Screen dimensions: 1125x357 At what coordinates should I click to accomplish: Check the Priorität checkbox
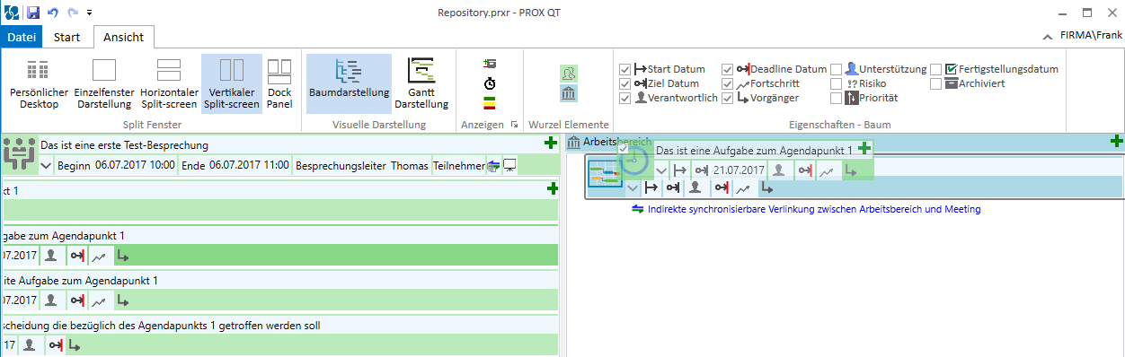tap(836, 98)
